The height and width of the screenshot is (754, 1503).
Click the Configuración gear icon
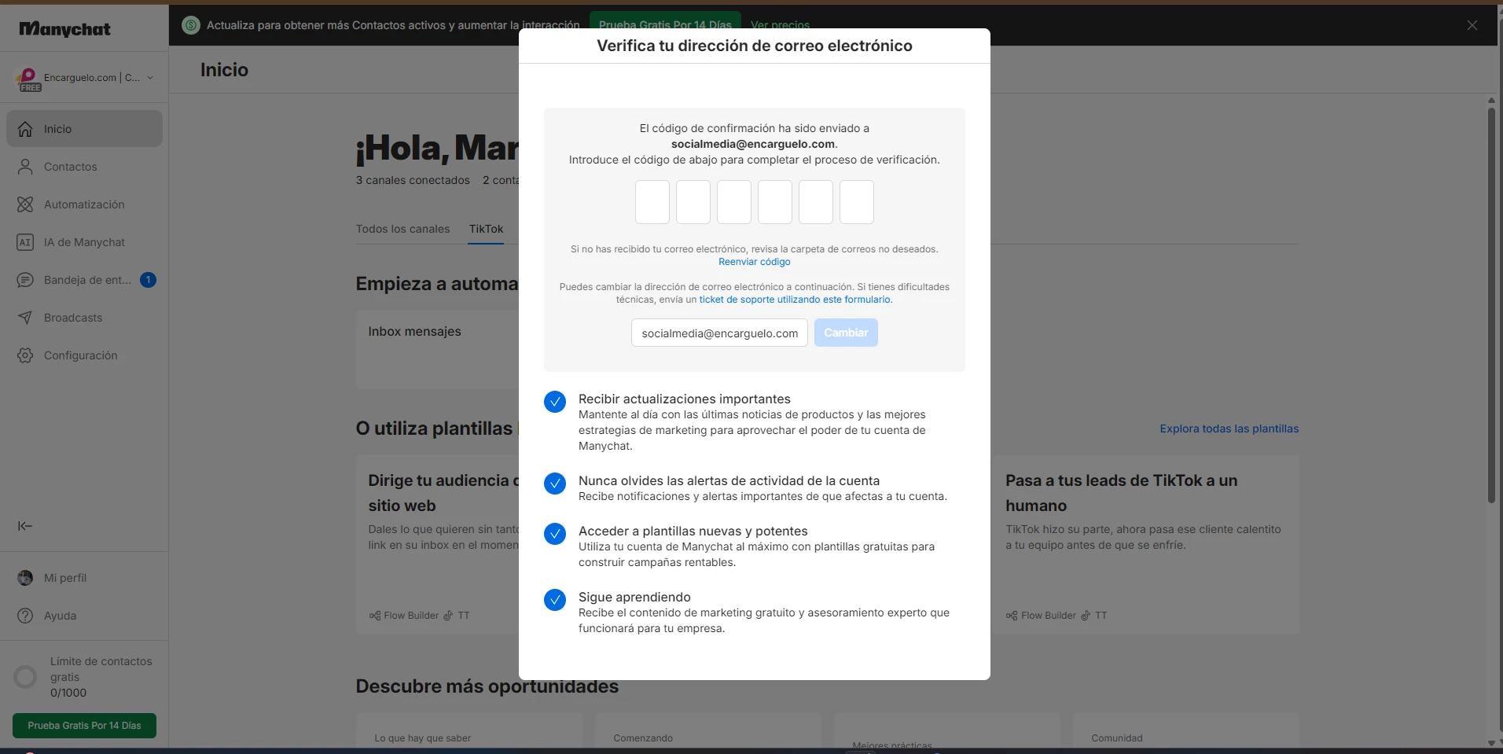click(x=25, y=355)
